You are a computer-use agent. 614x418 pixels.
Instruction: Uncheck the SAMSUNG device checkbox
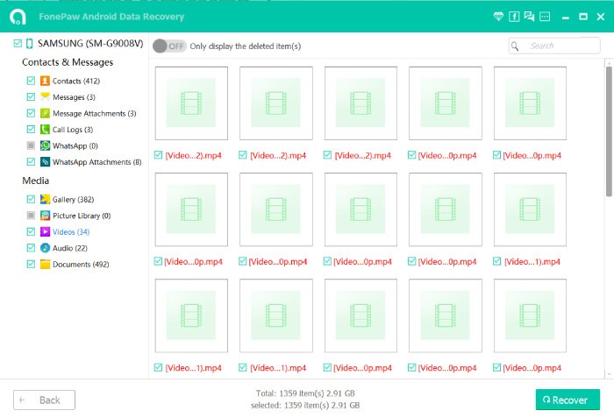(x=18, y=44)
